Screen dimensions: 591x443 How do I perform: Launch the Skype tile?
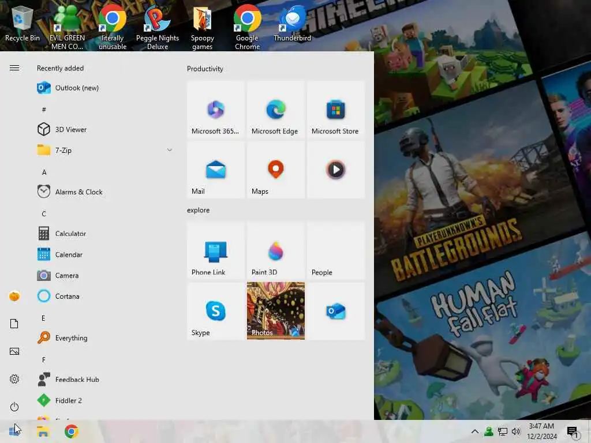click(216, 311)
